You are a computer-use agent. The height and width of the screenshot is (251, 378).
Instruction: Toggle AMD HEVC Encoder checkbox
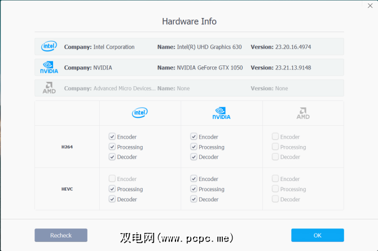click(275, 179)
